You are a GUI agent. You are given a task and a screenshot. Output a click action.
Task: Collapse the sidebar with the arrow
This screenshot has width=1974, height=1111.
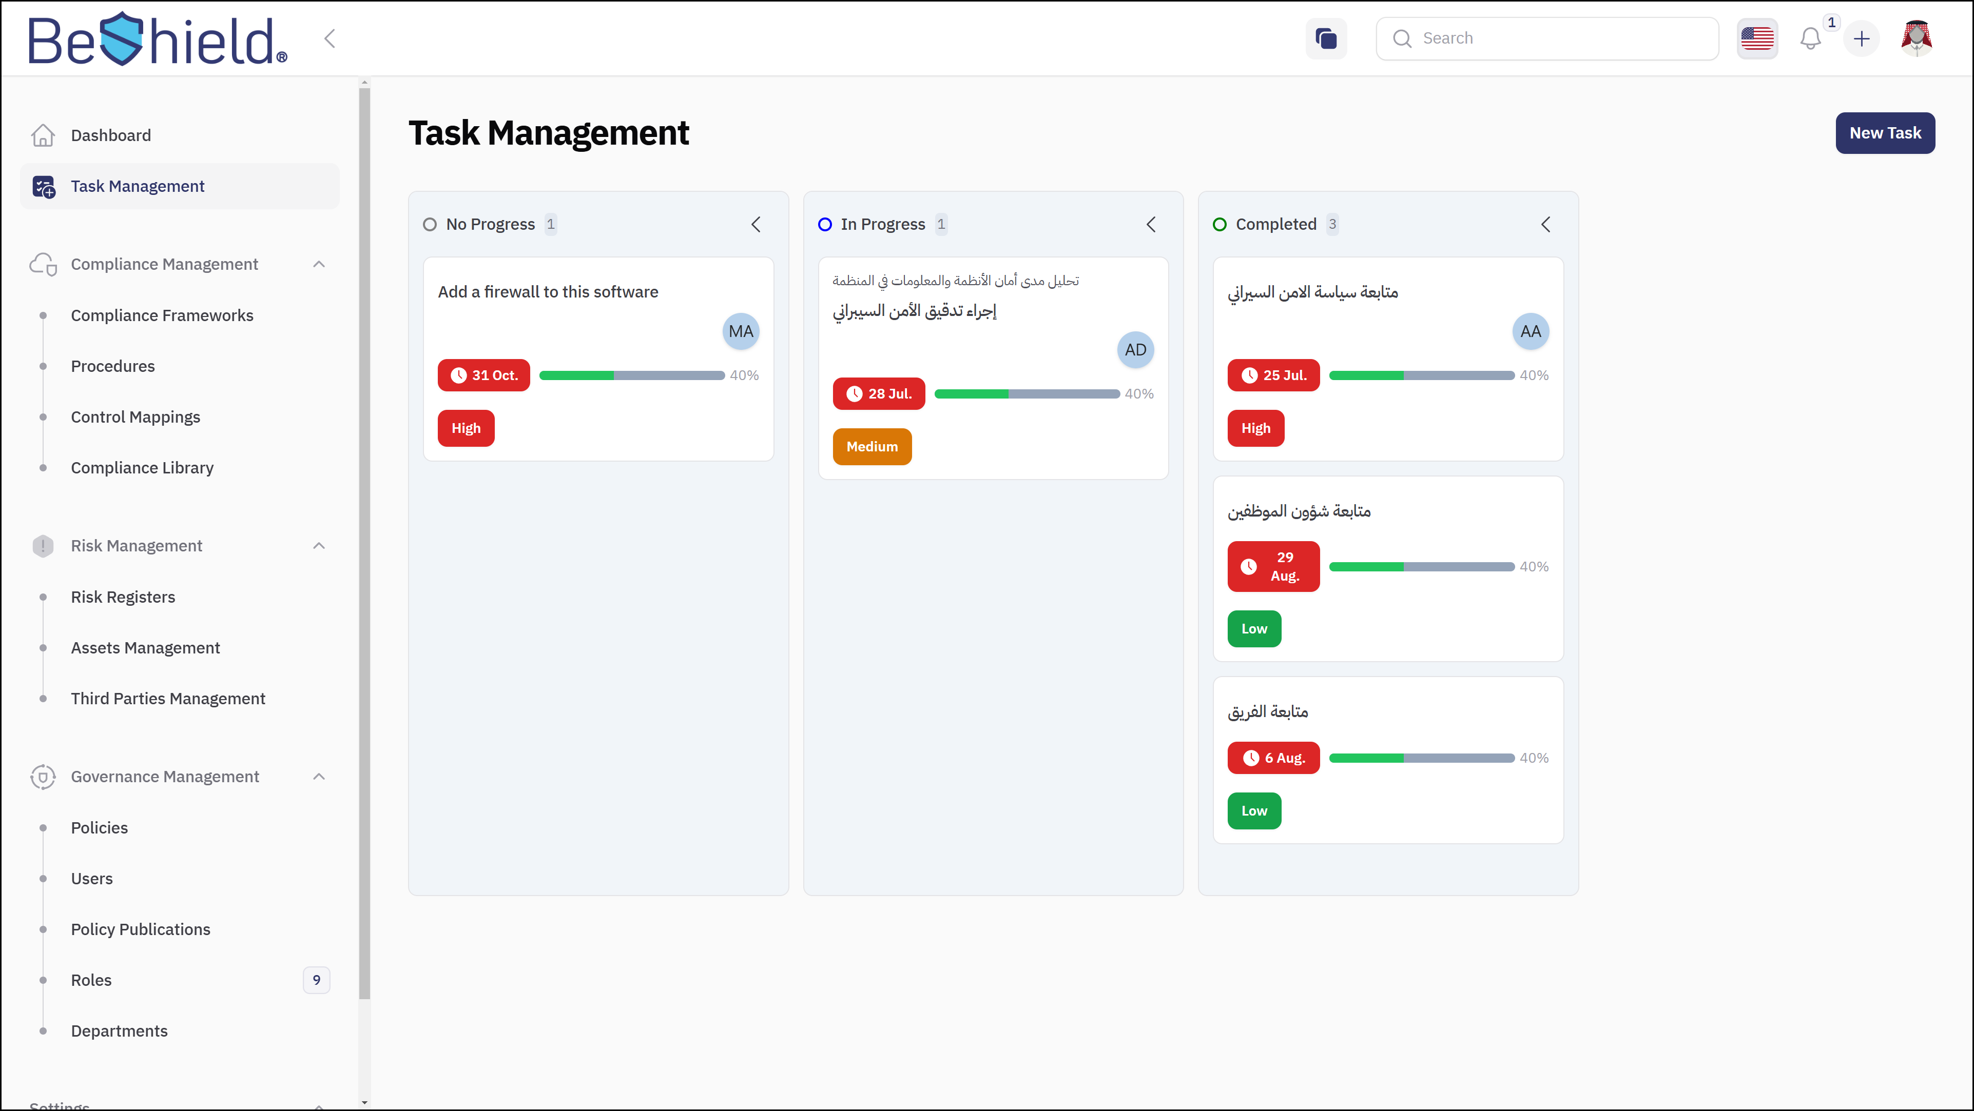click(330, 38)
